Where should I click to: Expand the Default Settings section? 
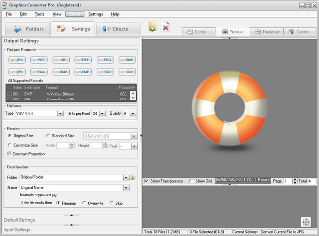20,220
